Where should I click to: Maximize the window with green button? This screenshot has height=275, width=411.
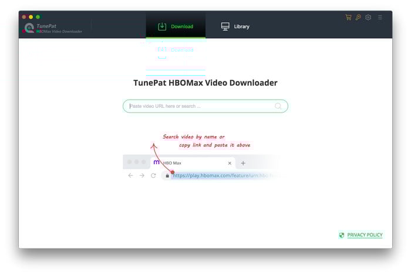point(38,17)
